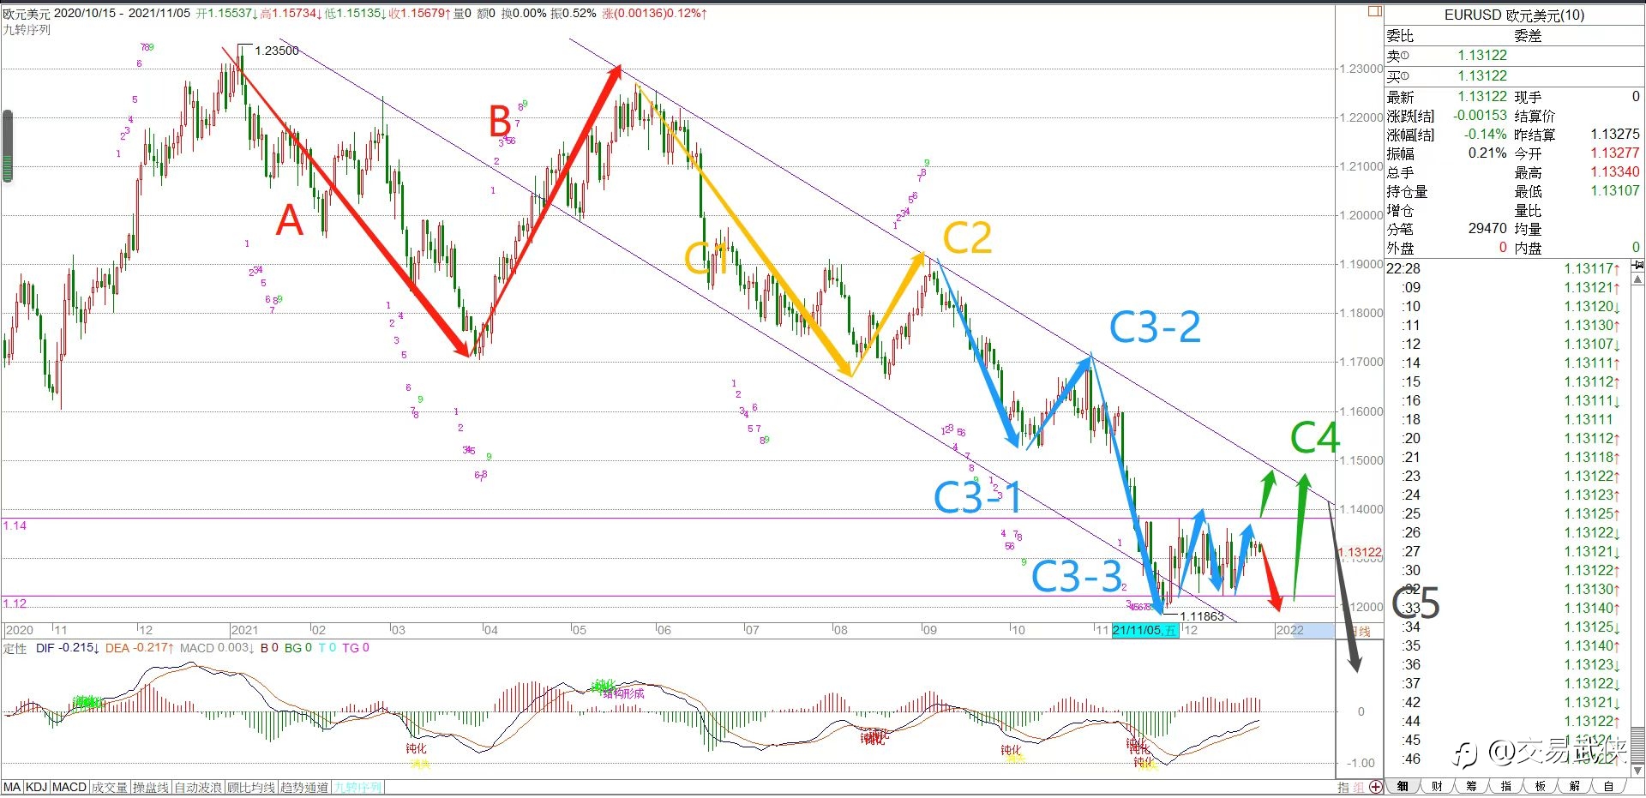Open the 财 finance tab in side panel
Screen dimensions: 1646x798
pos(1437,786)
